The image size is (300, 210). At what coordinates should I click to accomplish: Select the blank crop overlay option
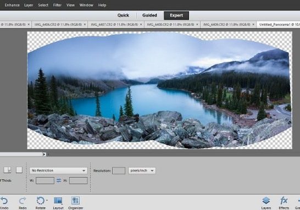pyautogui.click(x=19, y=170)
